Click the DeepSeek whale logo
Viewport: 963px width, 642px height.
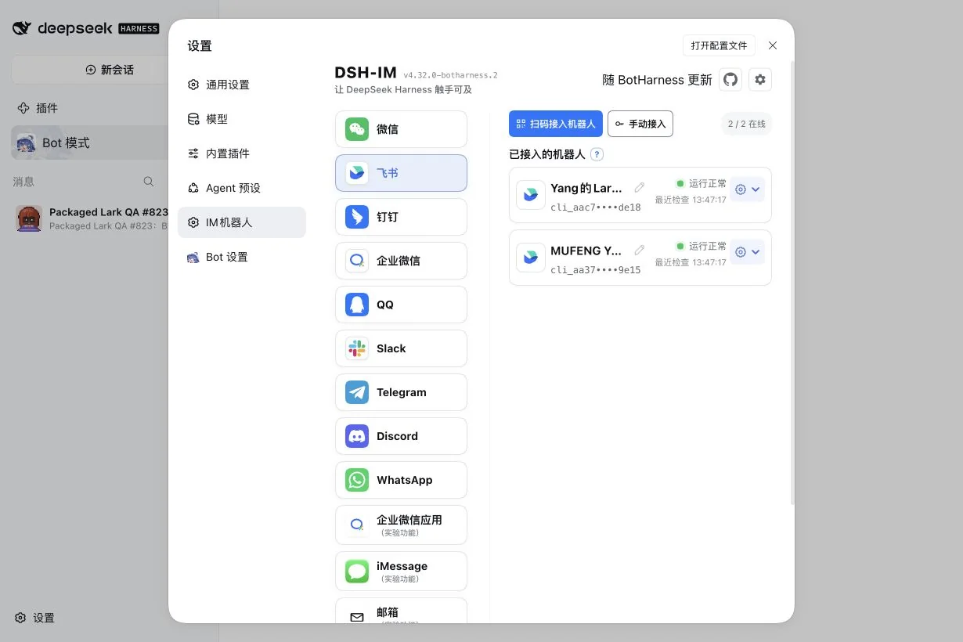[x=22, y=28]
